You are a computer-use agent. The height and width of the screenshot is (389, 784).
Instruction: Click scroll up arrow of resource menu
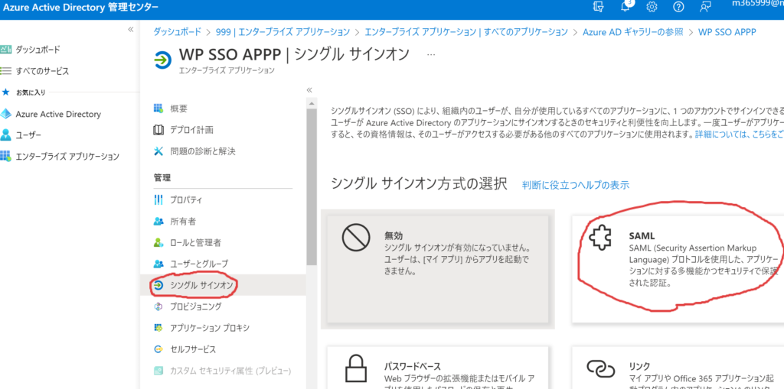pyautogui.click(x=312, y=103)
